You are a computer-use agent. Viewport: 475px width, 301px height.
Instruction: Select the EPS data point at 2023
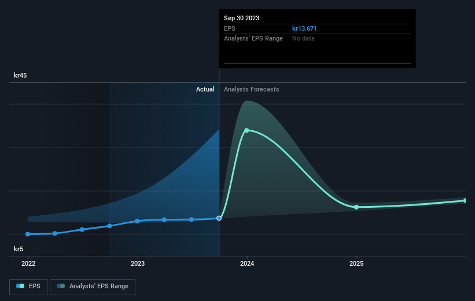coord(137,221)
